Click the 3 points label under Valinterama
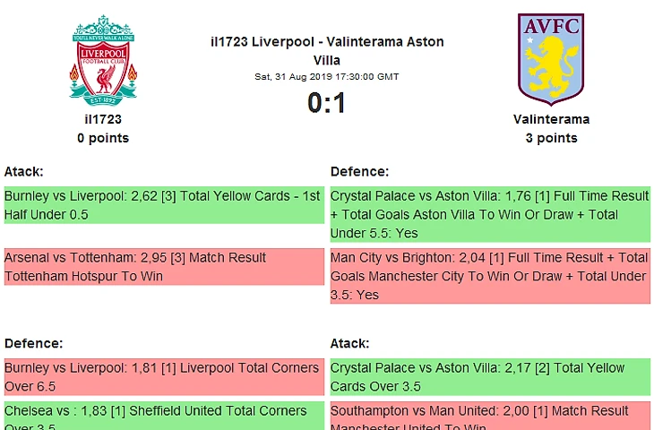This screenshot has height=430, width=654. (551, 138)
